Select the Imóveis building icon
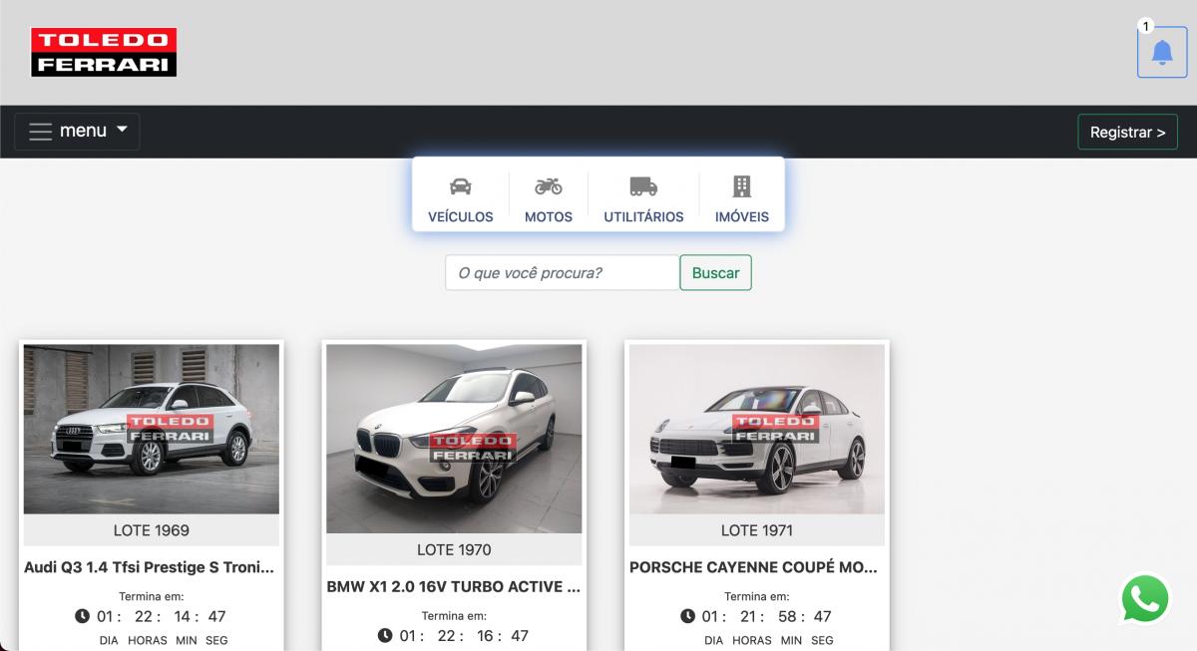 [x=742, y=186]
